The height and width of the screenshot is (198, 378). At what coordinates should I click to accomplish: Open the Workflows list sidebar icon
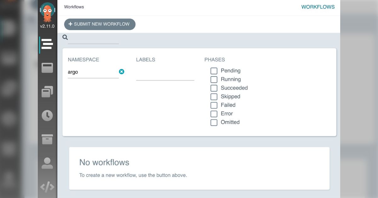pos(47,44)
